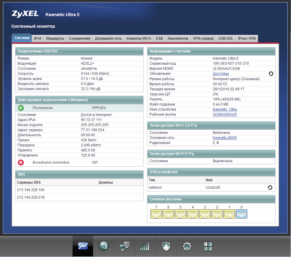Open the Home network computers icon
291x257 pixels.
point(124,246)
